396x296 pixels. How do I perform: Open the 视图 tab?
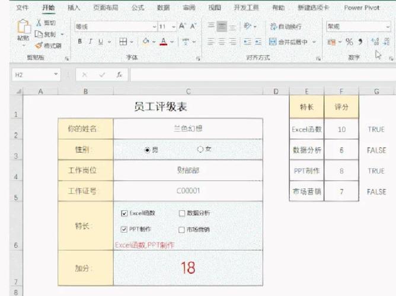[215, 8]
